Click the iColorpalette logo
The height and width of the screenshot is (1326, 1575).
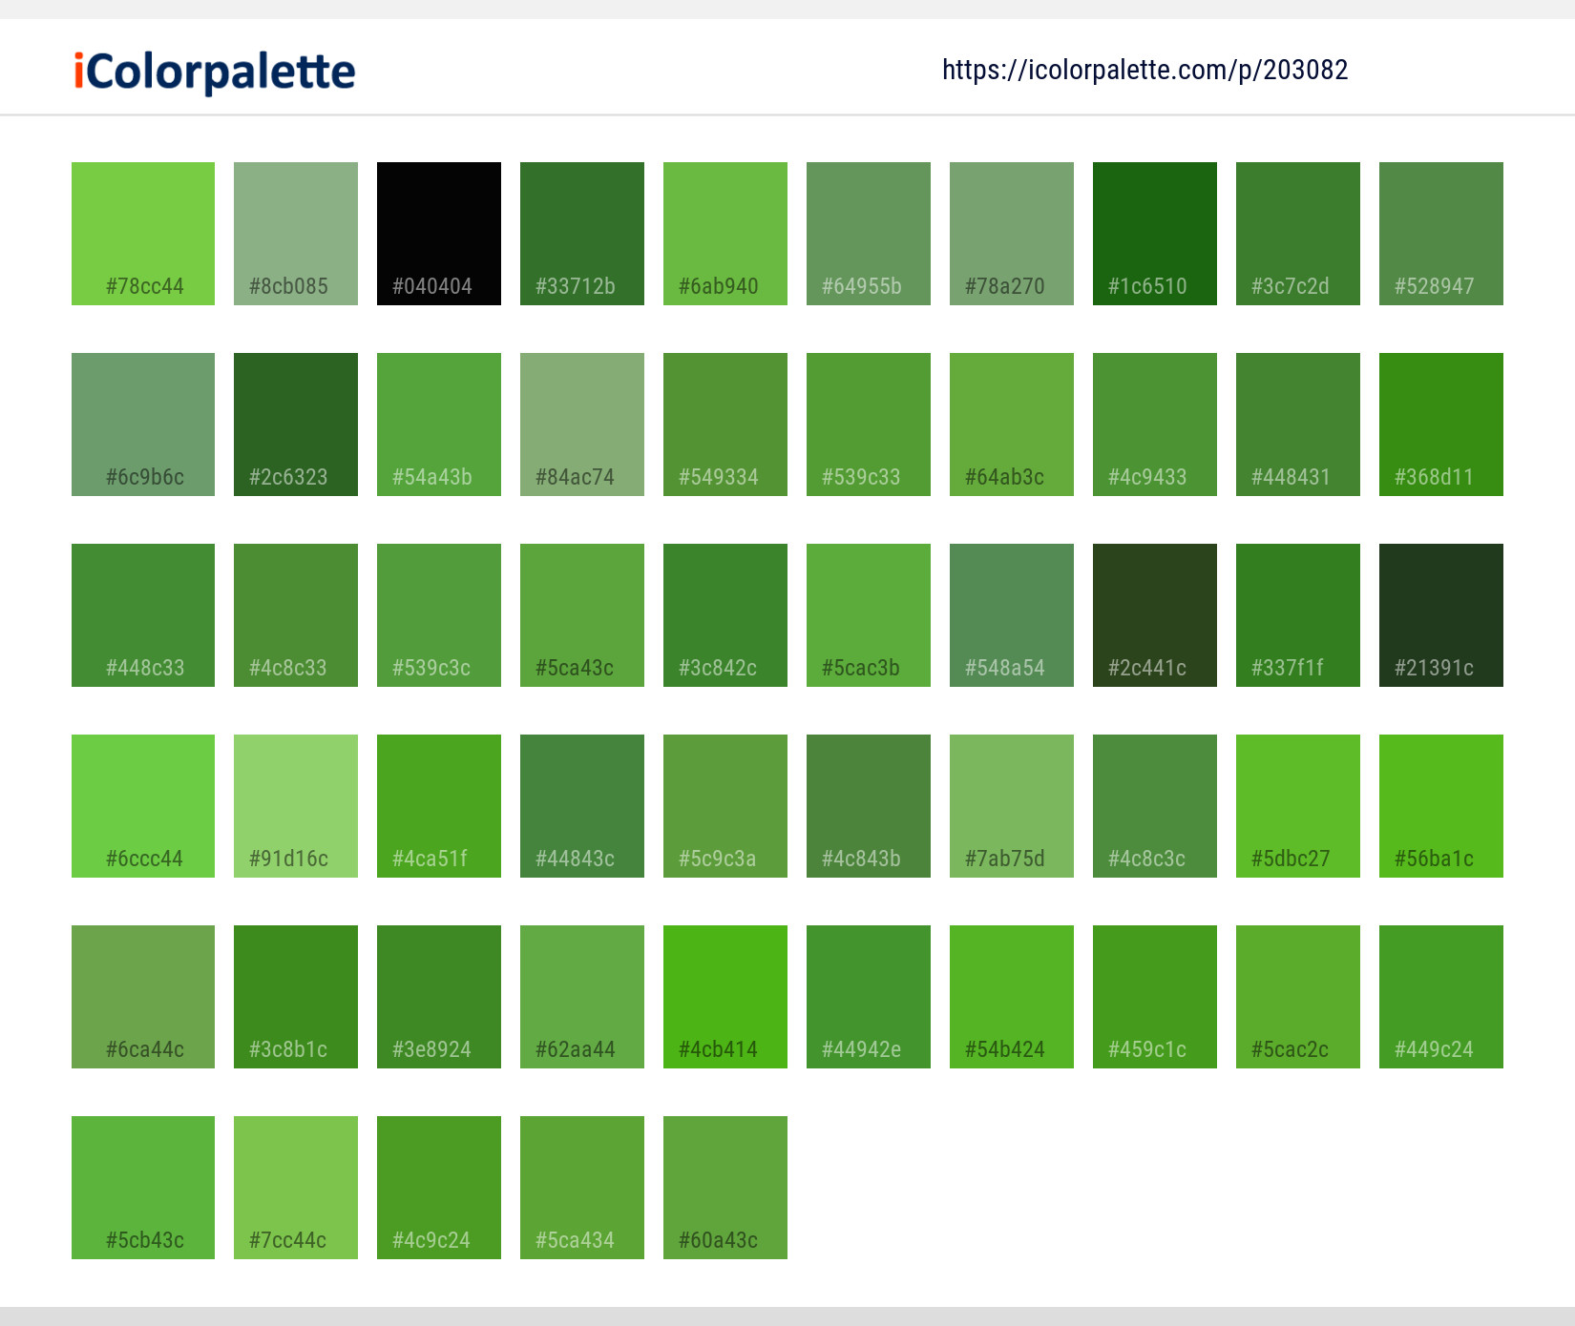212,70
